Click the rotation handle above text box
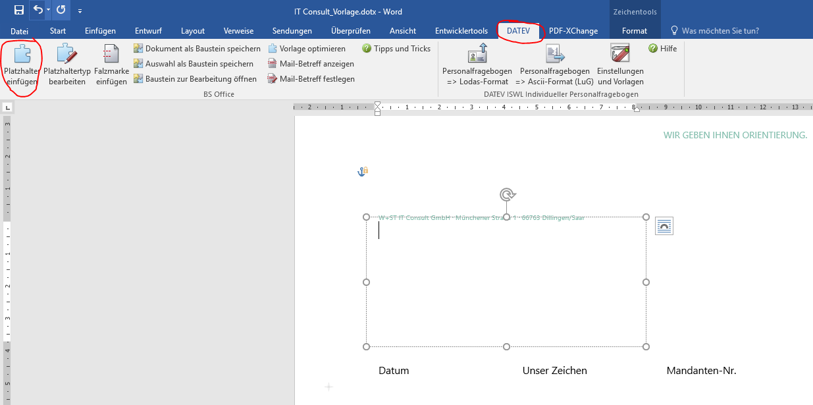Image resolution: width=813 pixels, height=405 pixels. click(x=506, y=194)
